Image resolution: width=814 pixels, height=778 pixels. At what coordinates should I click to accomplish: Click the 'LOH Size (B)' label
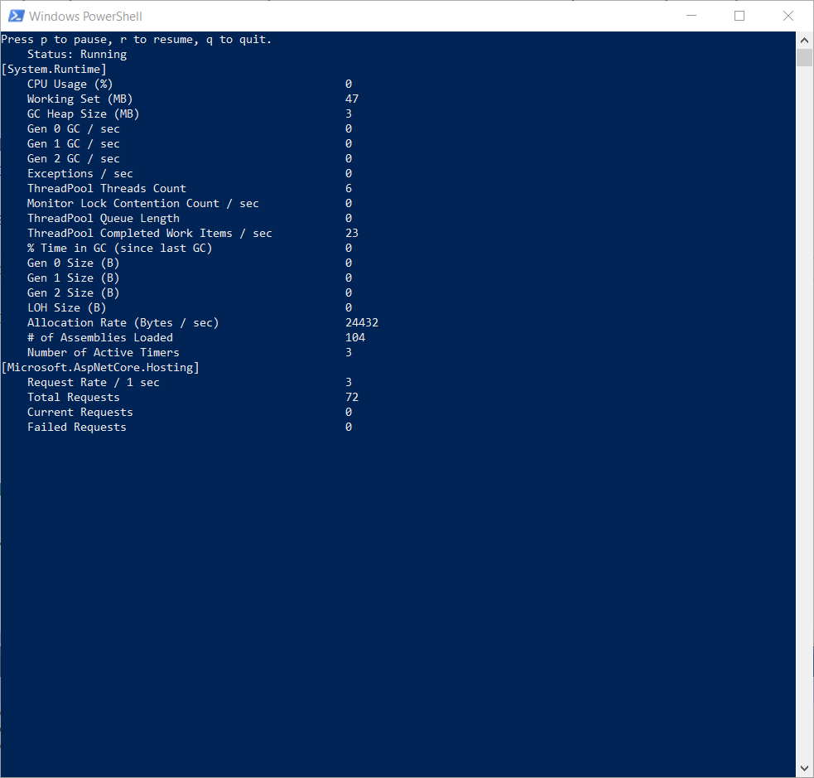[66, 308]
